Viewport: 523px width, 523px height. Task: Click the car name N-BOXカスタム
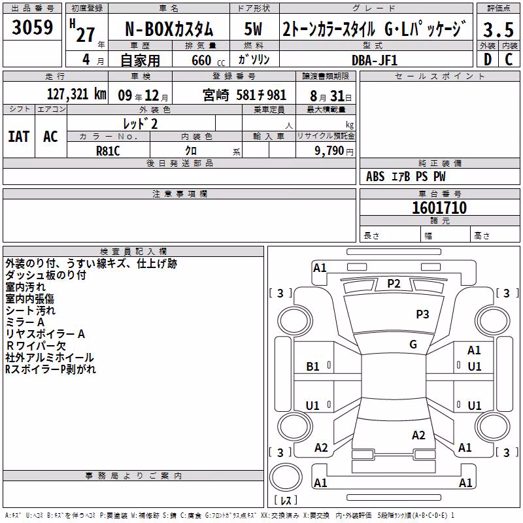169,29
